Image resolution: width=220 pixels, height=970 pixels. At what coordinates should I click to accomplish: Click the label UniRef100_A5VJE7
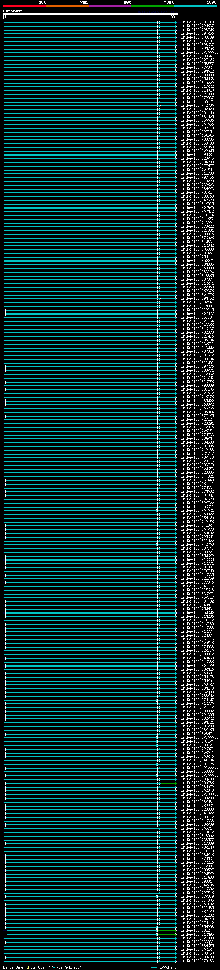197,598
